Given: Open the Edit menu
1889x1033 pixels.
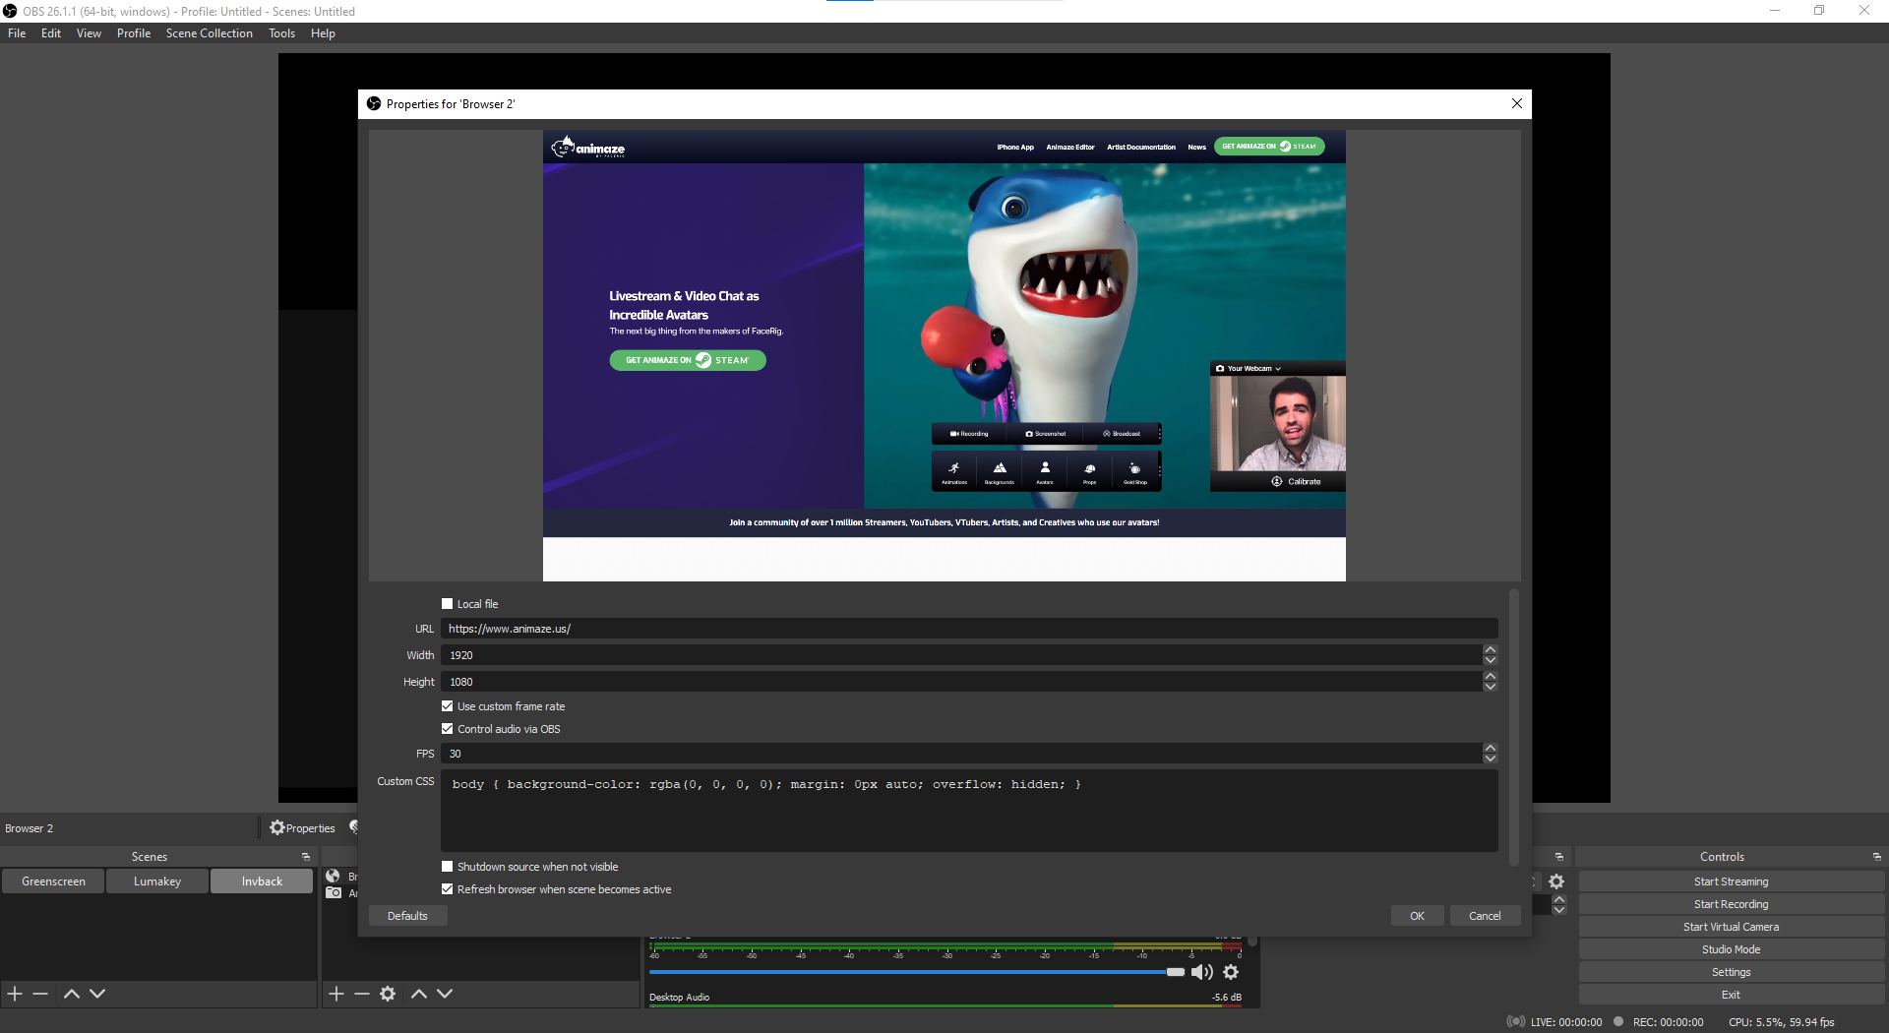Looking at the screenshot, I should coord(51,33).
